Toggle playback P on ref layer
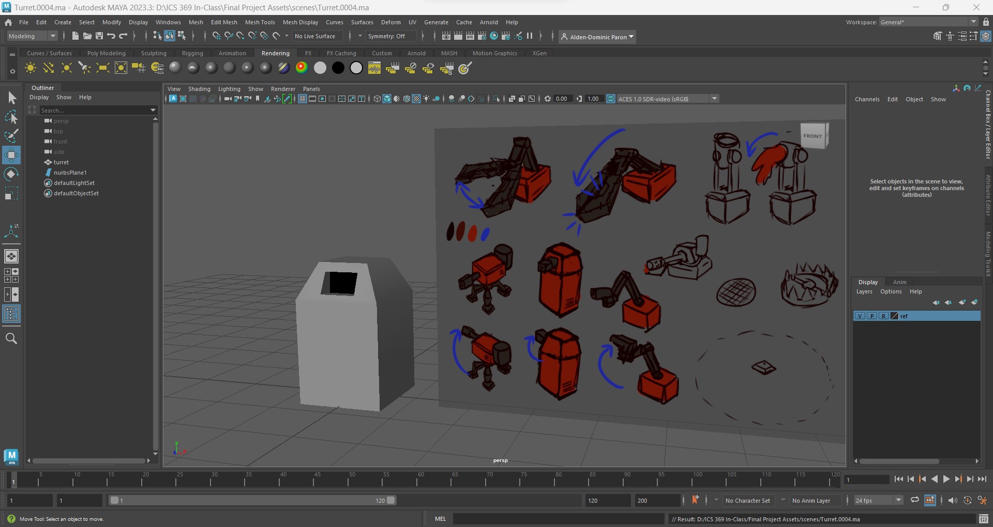 click(871, 316)
